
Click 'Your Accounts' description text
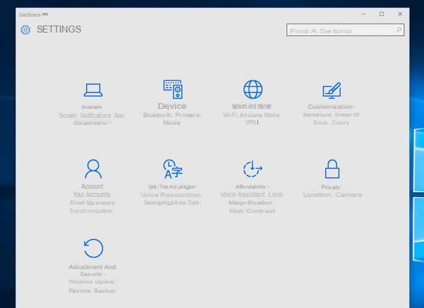(x=92, y=194)
